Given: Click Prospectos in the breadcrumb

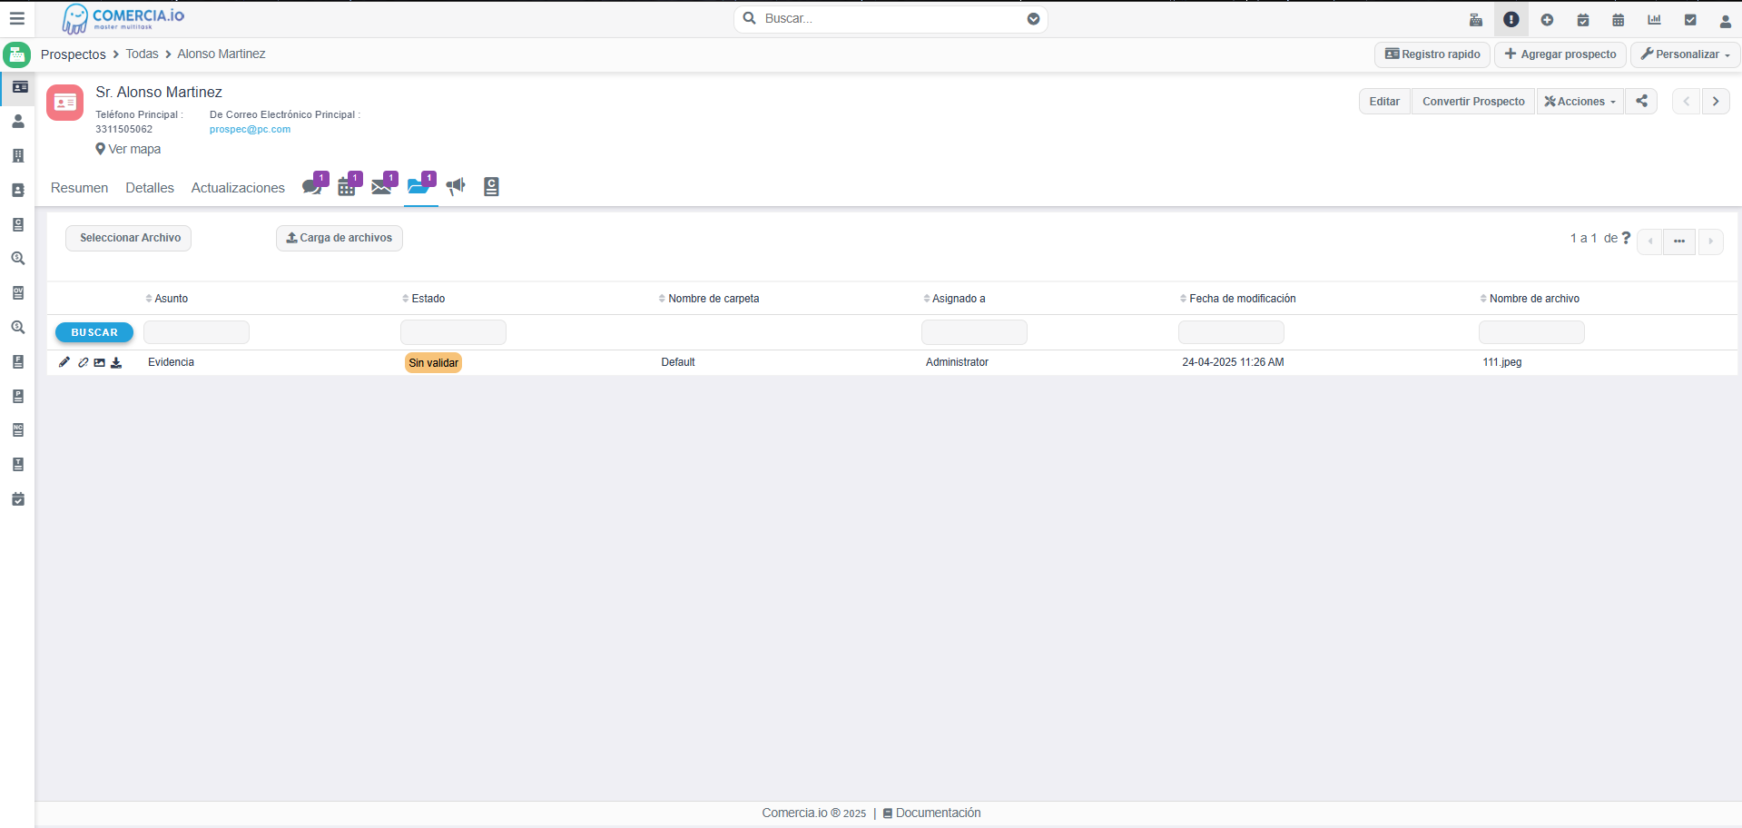Looking at the screenshot, I should tap(74, 54).
